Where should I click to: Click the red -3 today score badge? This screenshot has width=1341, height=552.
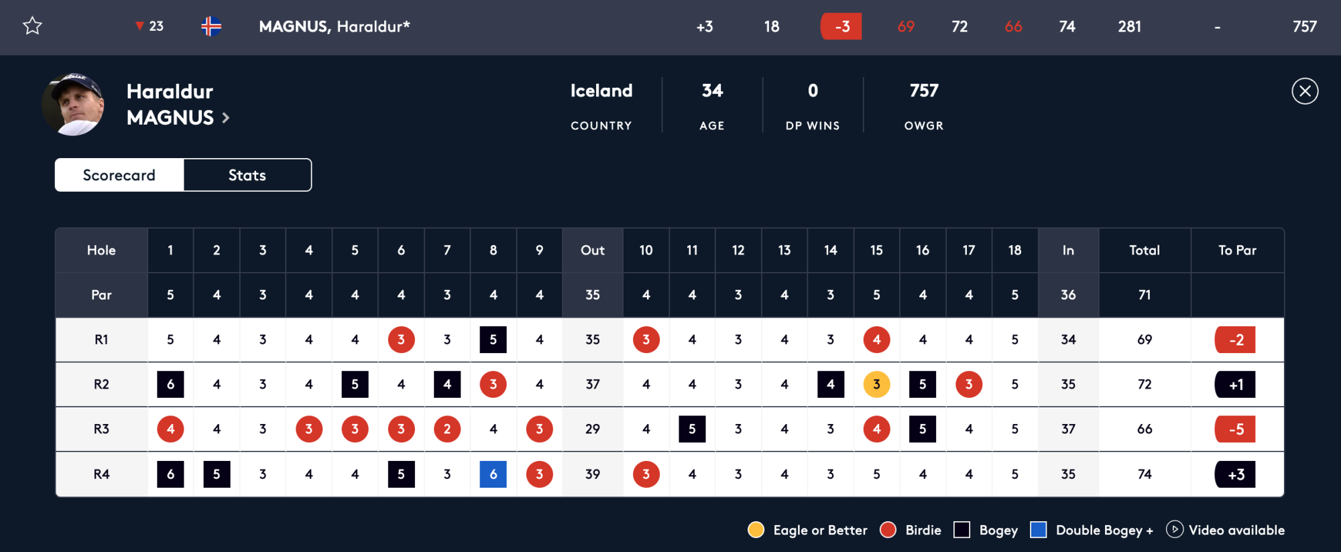coord(841,26)
